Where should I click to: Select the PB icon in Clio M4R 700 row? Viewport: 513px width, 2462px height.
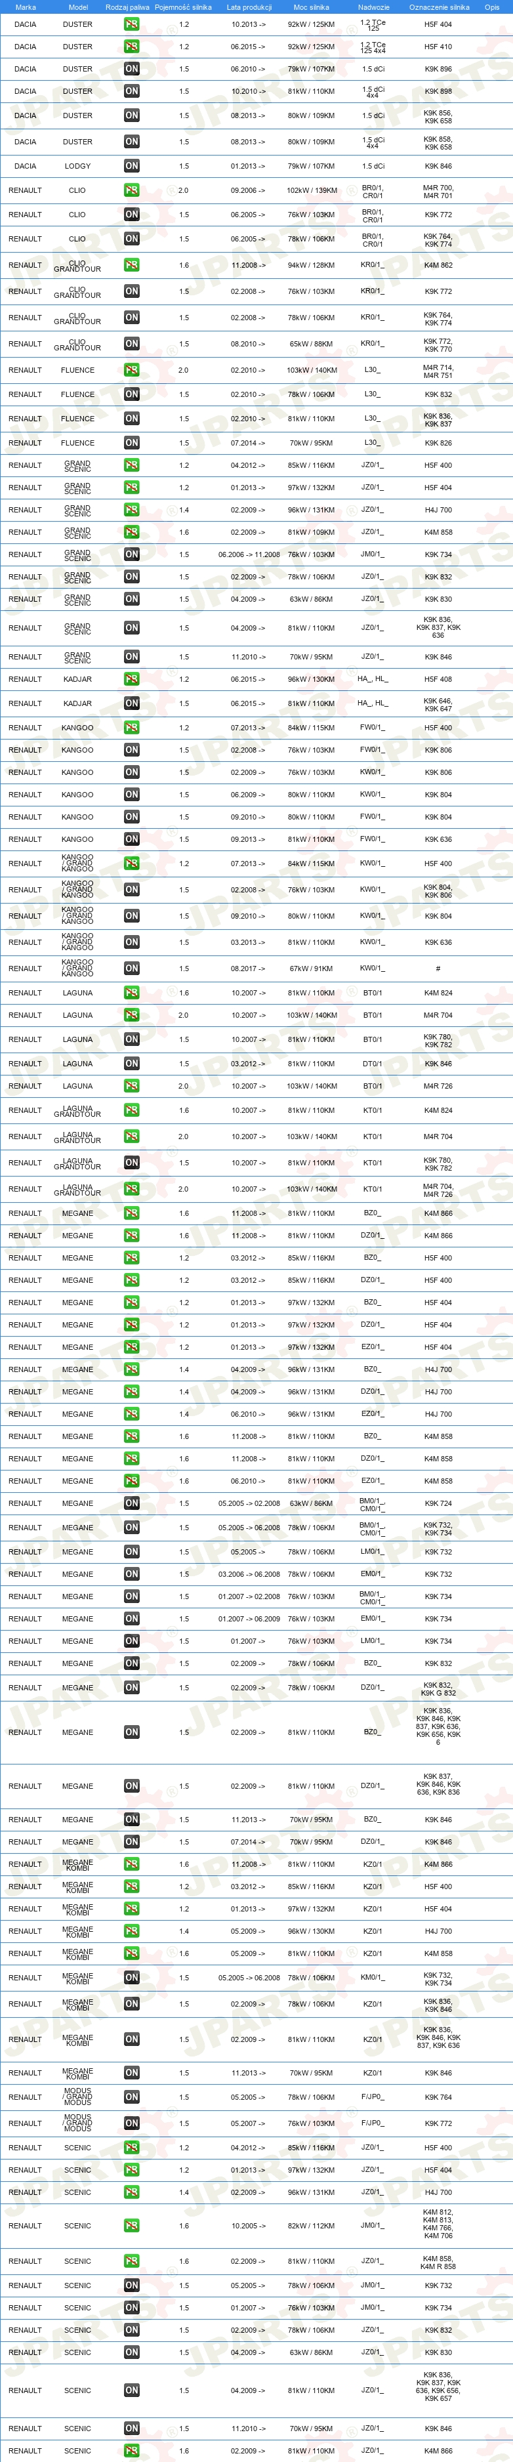(x=132, y=190)
